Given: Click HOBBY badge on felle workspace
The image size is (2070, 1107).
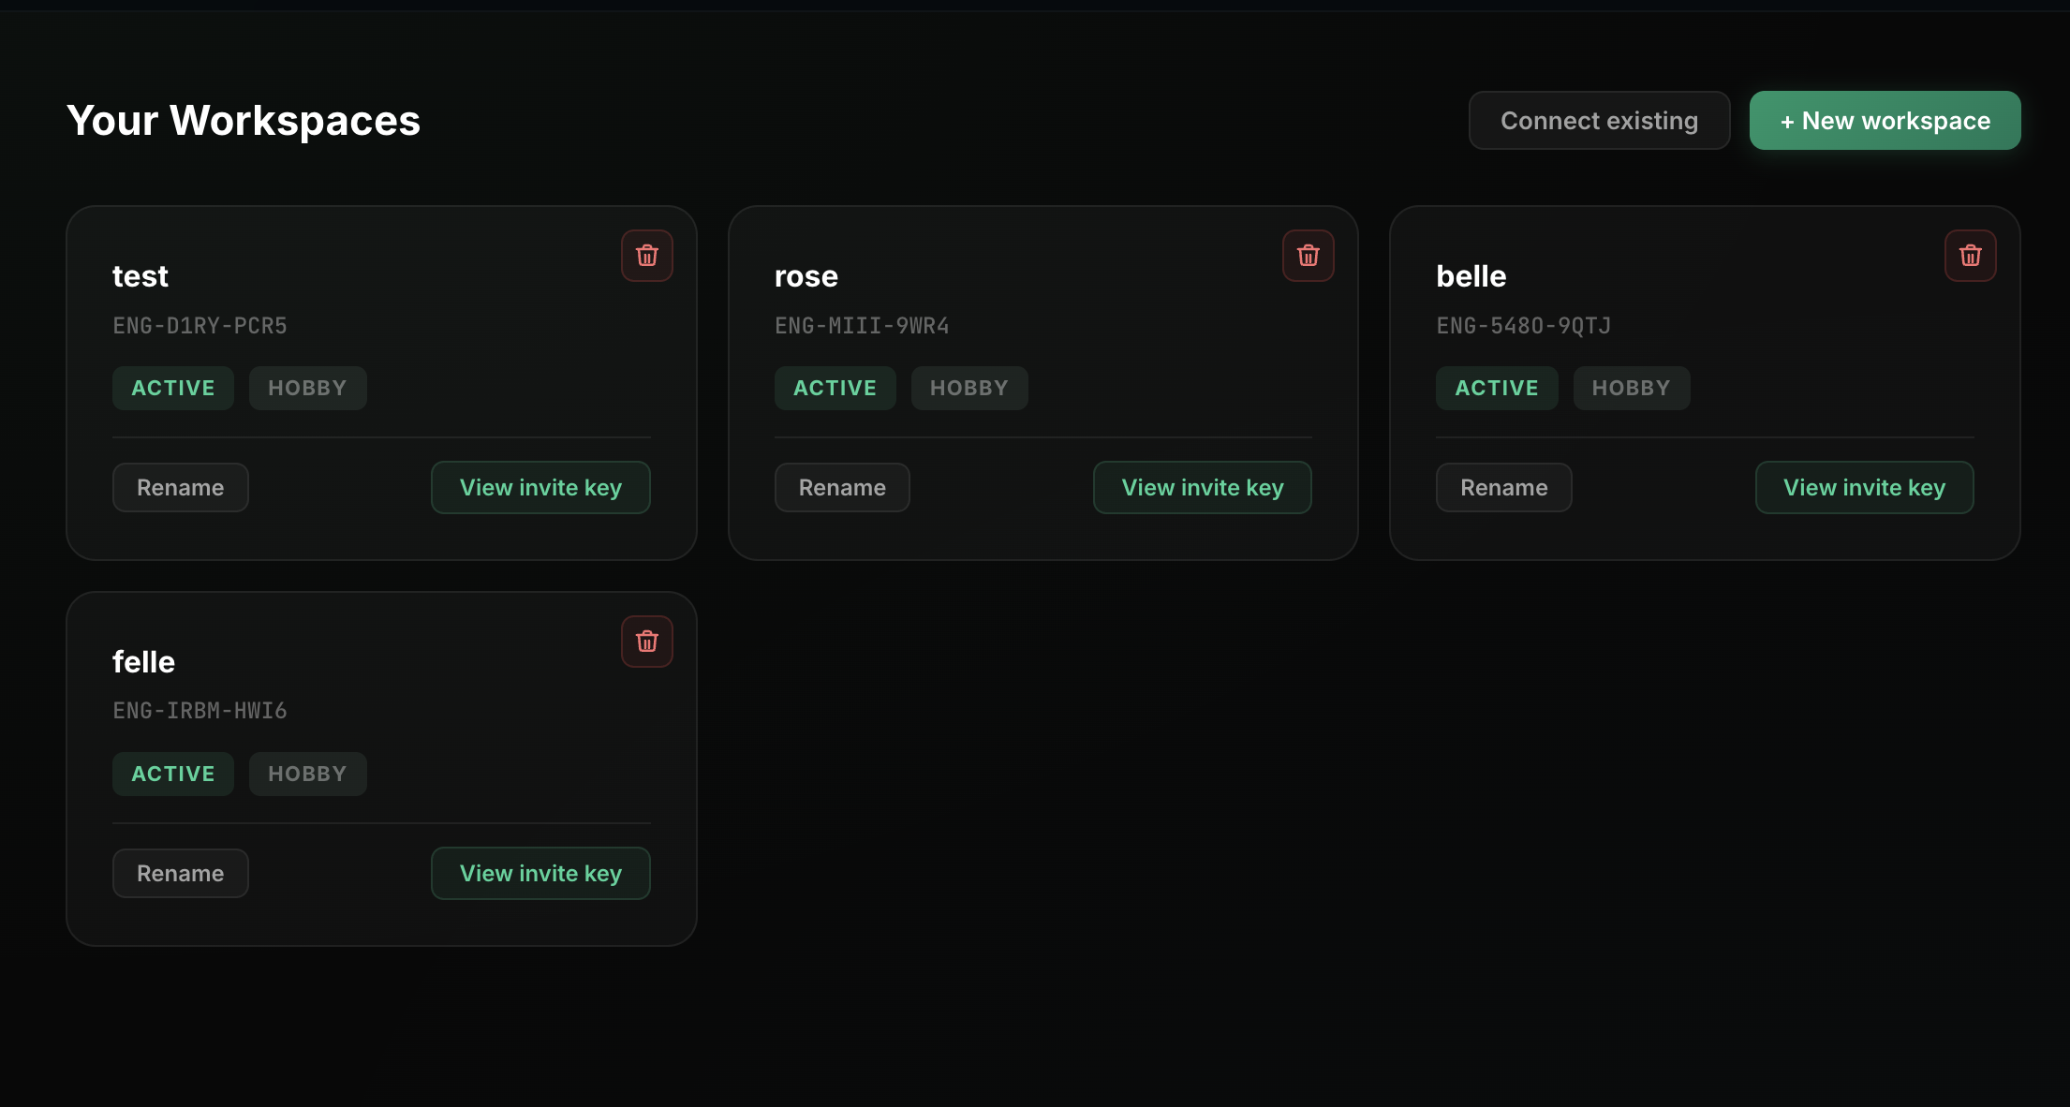Looking at the screenshot, I should (x=307, y=775).
